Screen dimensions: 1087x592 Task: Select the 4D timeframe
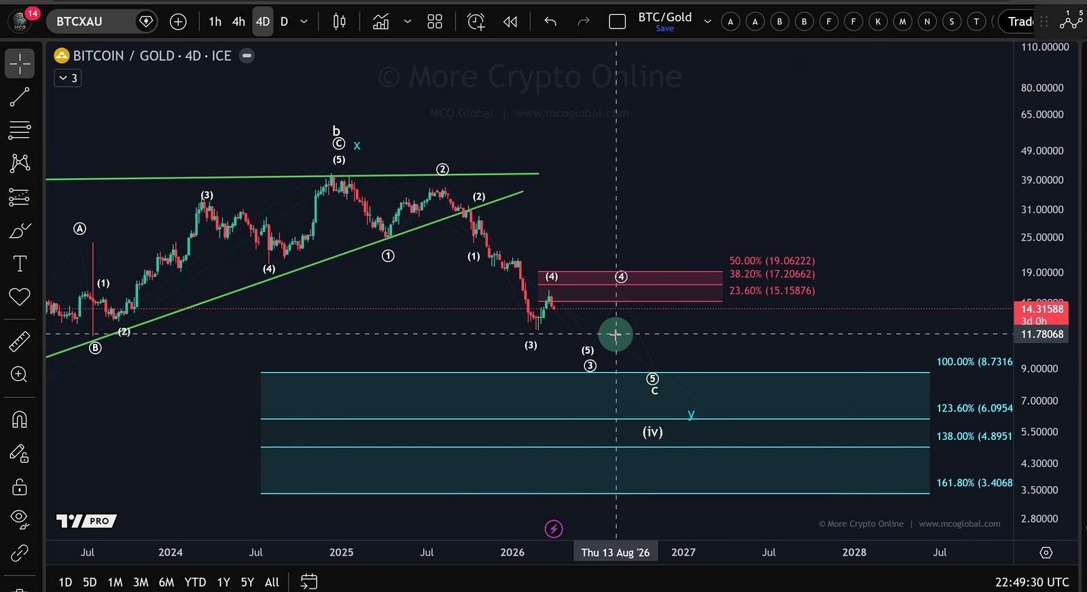pyautogui.click(x=263, y=22)
